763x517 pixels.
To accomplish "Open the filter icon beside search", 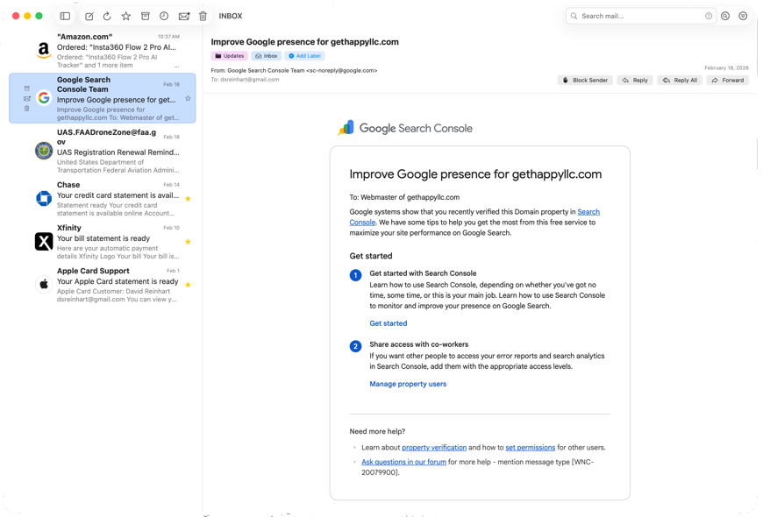I will (743, 16).
